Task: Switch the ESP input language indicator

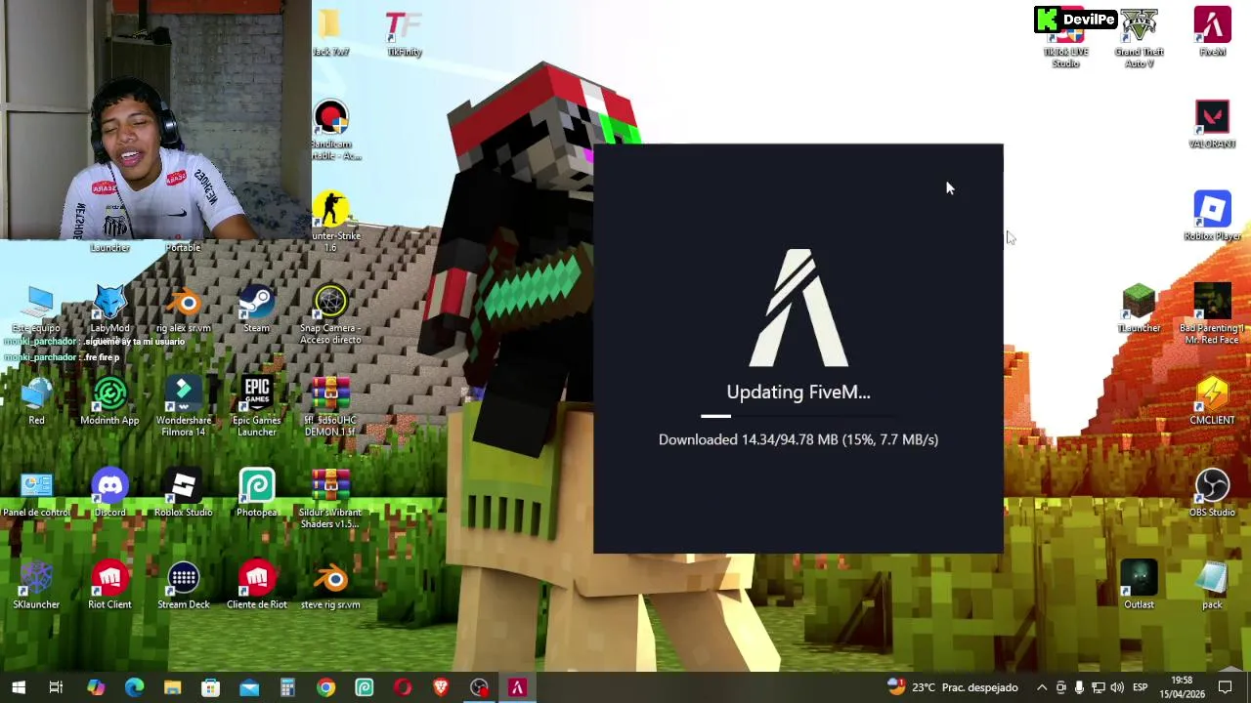Action: coord(1140,687)
